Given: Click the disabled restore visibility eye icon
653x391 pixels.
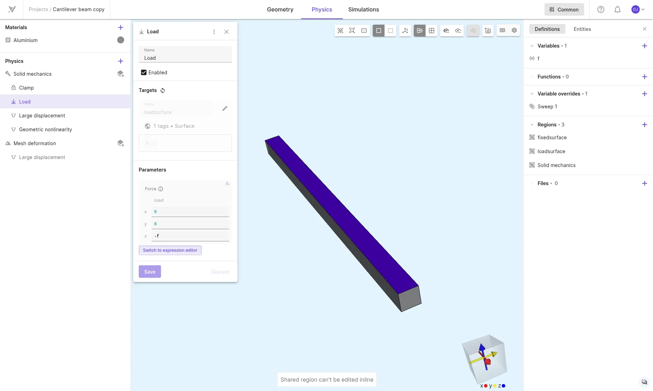Looking at the screenshot, I should click(473, 31).
